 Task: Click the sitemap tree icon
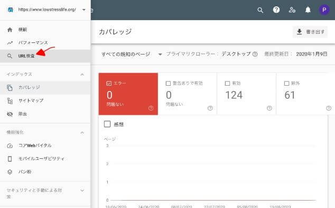[10, 101]
